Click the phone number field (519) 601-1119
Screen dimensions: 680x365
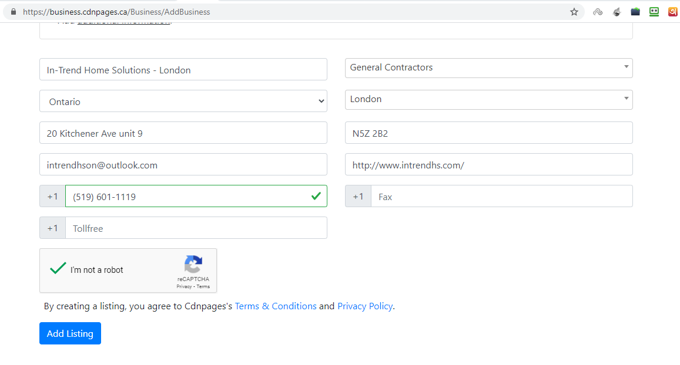[x=196, y=196]
